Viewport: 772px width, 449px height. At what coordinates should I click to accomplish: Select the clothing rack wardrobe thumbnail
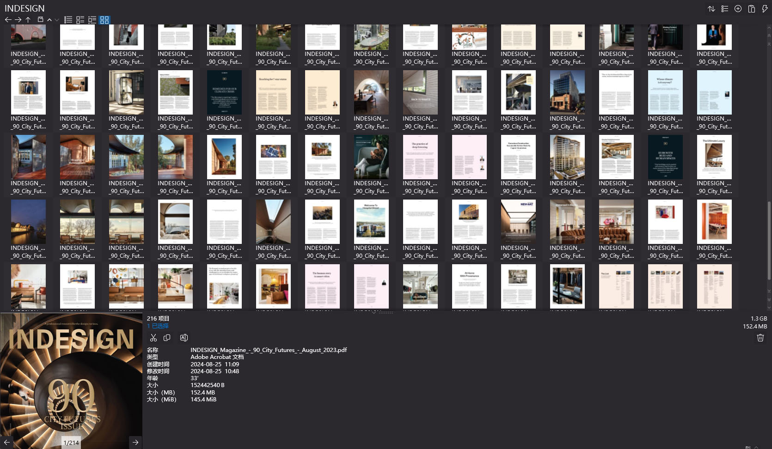pos(567,286)
